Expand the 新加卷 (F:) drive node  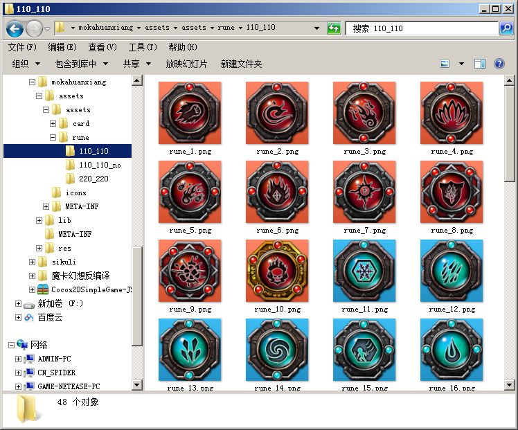pyautogui.click(x=18, y=303)
